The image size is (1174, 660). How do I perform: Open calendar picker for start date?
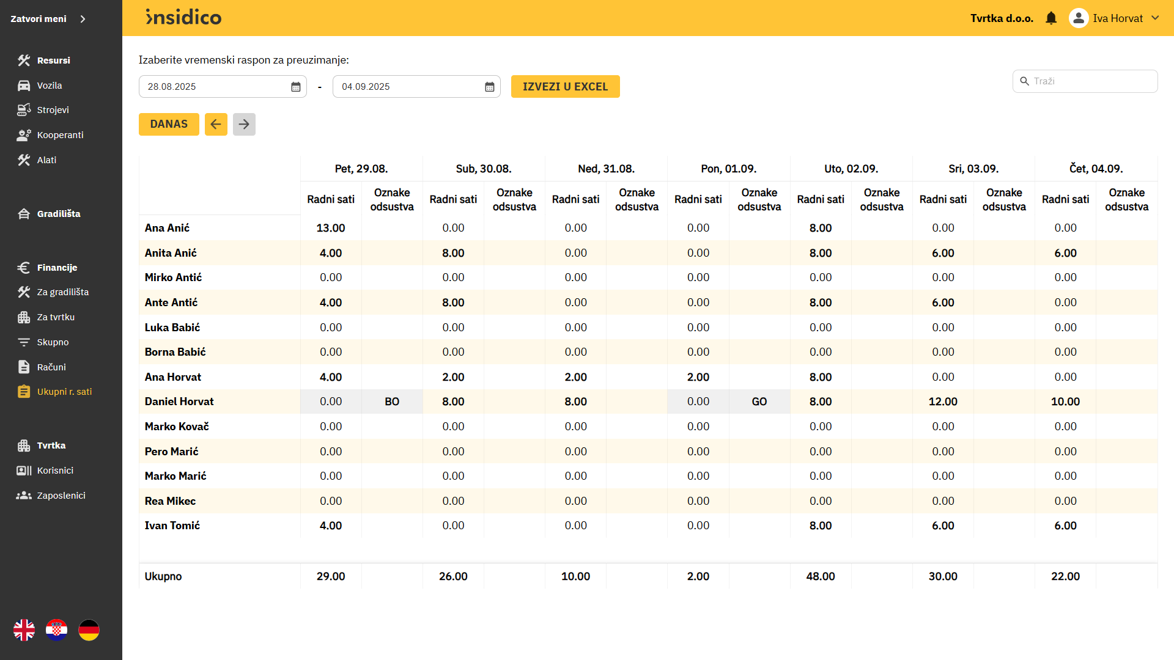(296, 87)
